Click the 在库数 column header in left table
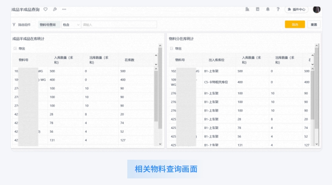This screenshot has width=332, height=185. click(x=129, y=60)
